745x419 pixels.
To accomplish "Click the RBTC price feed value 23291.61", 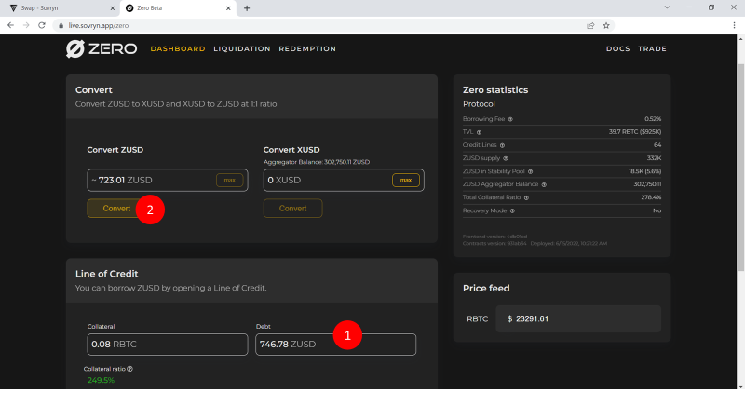I will click(x=531, y=318).
